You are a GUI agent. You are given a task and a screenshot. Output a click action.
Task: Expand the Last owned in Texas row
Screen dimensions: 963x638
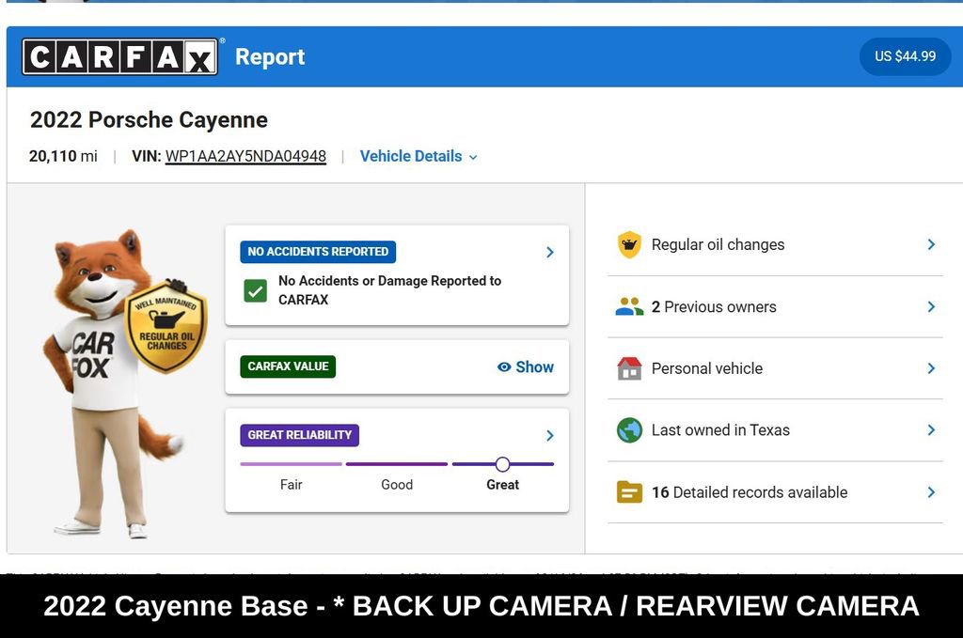(x=775, y=430)
